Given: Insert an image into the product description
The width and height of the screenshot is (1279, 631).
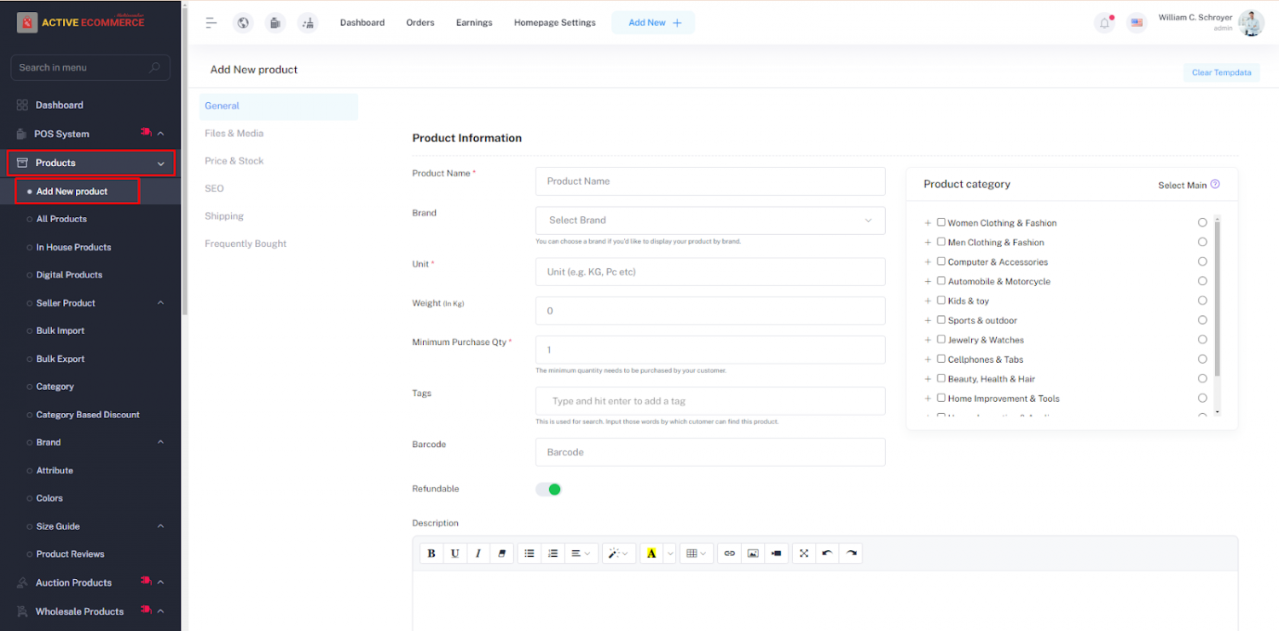Looking at the screenshot, I should pos(753,553).
